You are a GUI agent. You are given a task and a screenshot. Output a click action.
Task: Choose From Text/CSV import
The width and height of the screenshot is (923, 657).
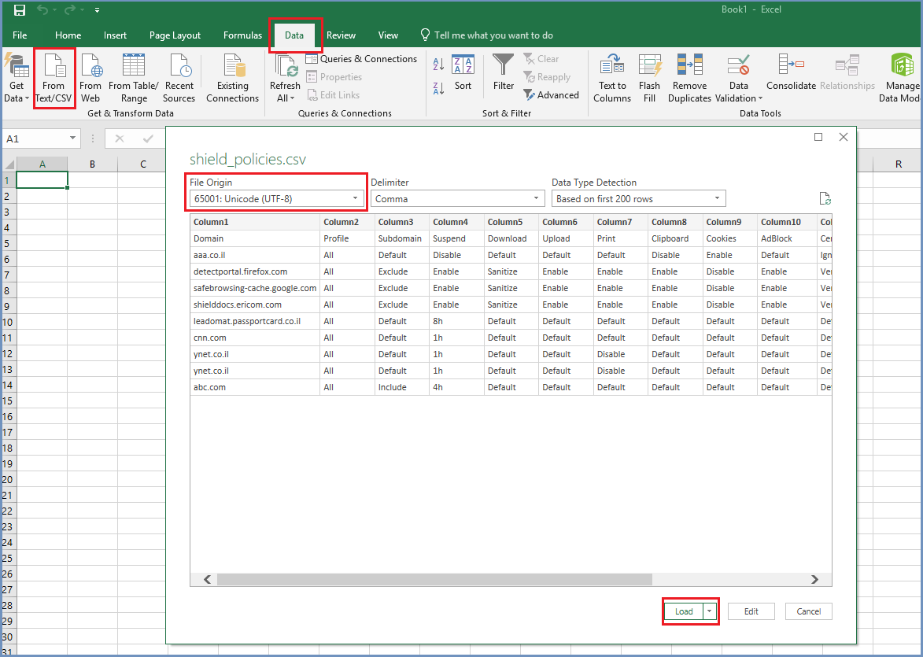coord(54,78)
